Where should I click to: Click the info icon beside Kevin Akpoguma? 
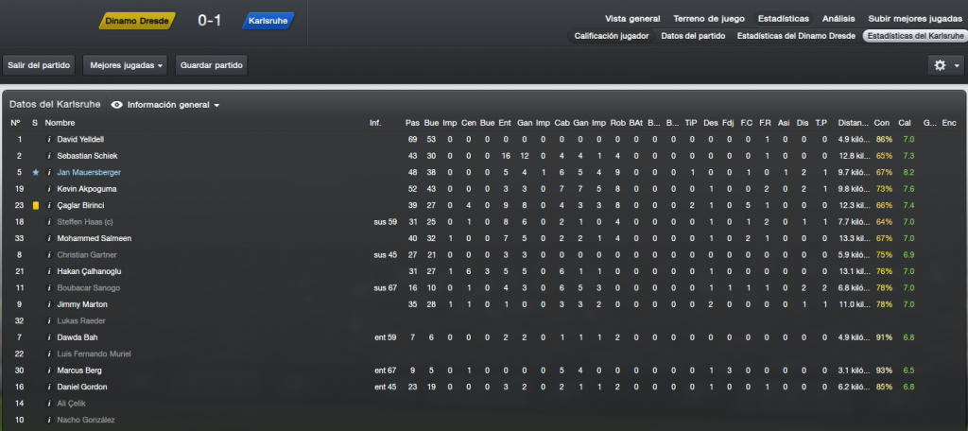[49, 189]
